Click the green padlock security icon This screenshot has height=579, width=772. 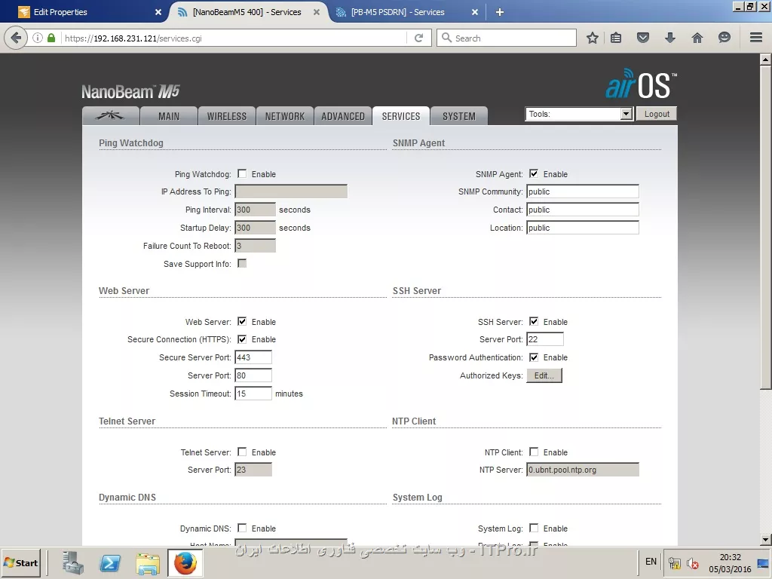(51, 38)
